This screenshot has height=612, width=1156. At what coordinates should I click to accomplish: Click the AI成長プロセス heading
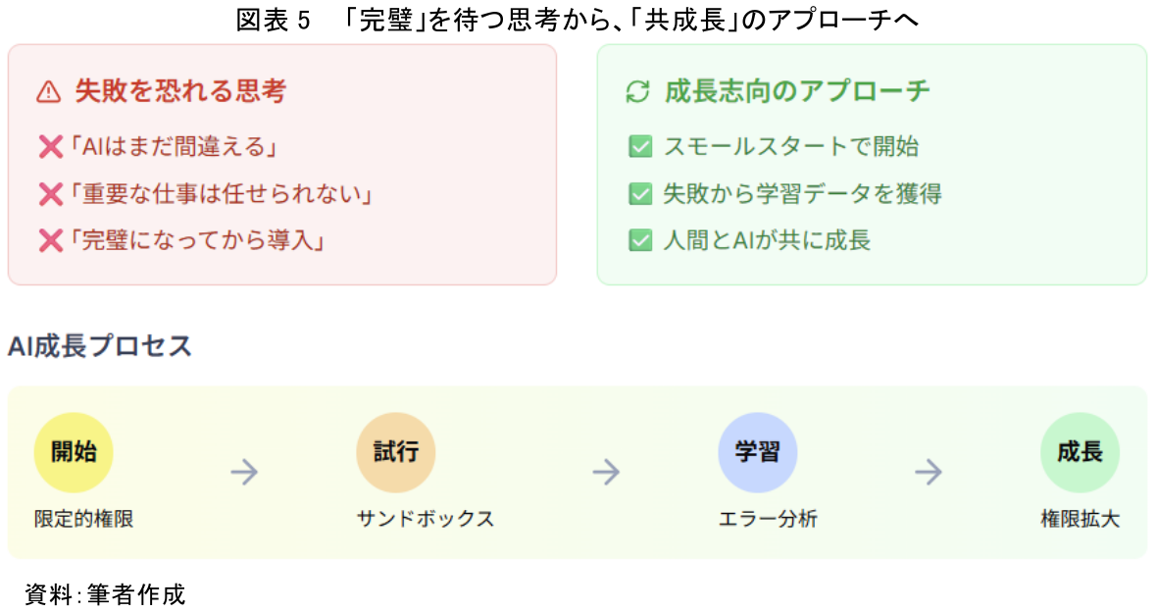click(x=99, y=346)
